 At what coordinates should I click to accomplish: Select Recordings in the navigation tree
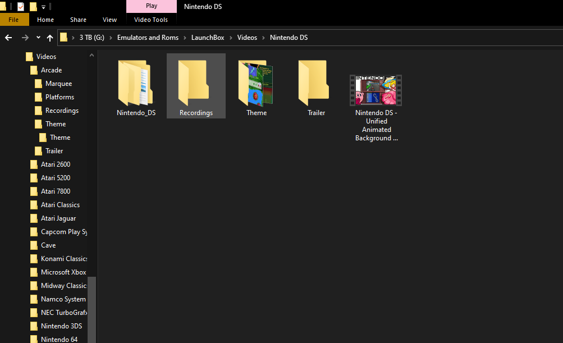[x=62, y=111]
